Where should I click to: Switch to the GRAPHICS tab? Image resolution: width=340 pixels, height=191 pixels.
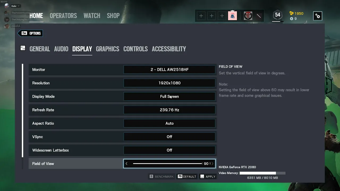(108, 49)
